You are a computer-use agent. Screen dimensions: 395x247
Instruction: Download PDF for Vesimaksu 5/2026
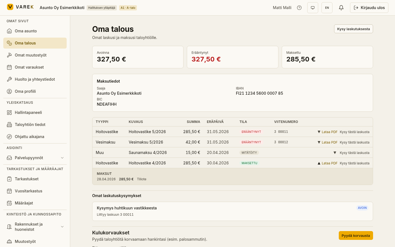coord(329,142)
